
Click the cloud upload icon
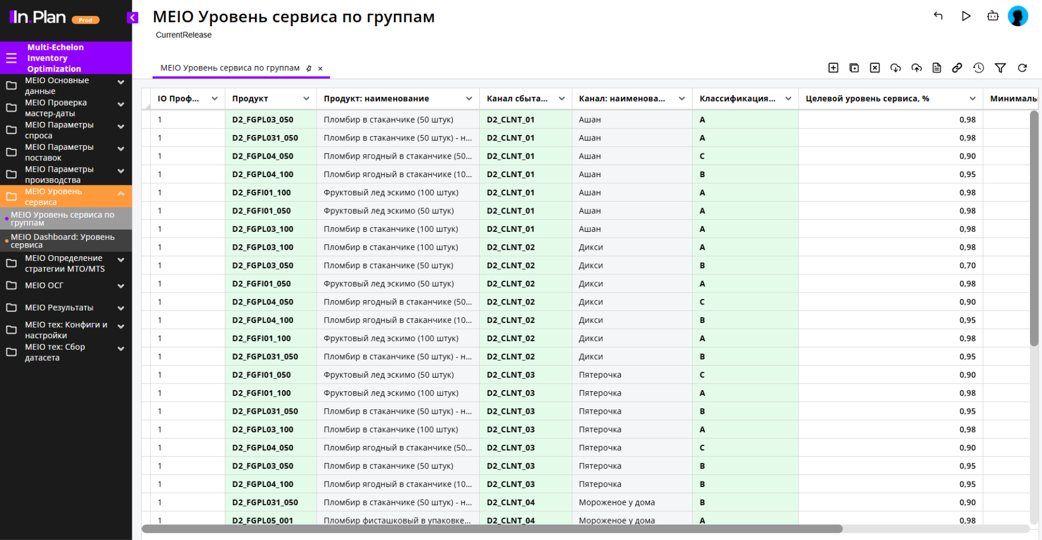point(916,68)
